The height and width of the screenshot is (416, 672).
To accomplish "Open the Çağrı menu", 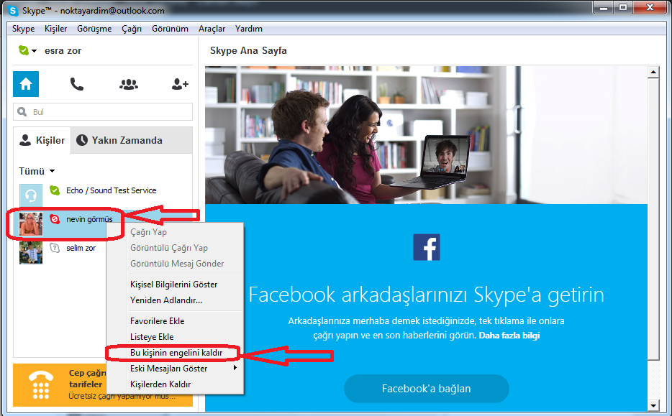I will (x=132, y=29).
